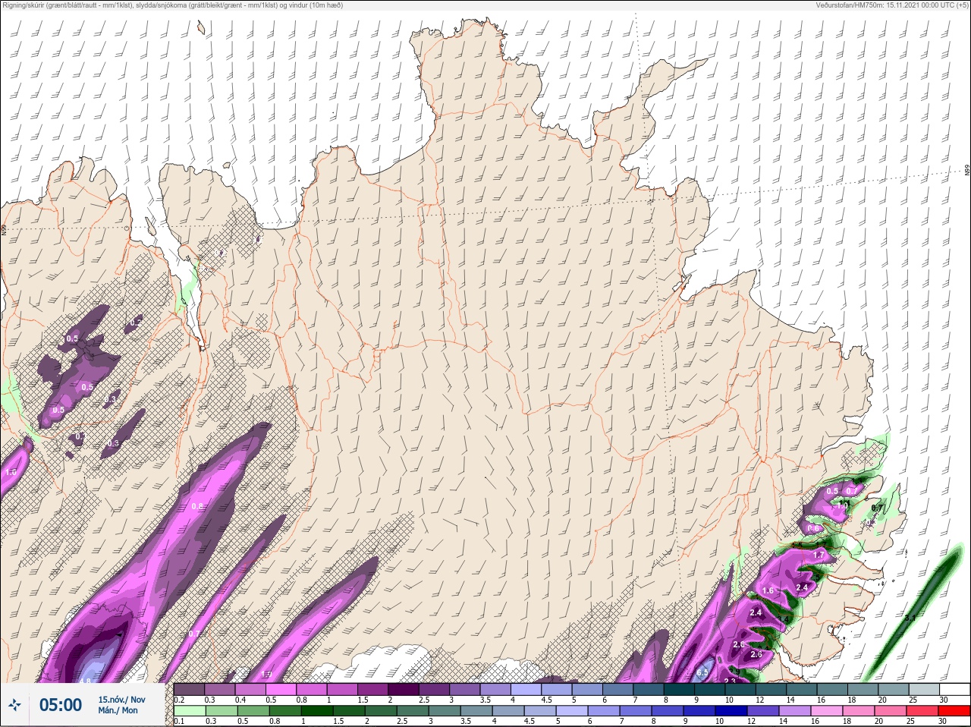The image size is (971, 727).
Task: Select the dark navy swatch labeled 10, bottom row
Action: point(732,711)
